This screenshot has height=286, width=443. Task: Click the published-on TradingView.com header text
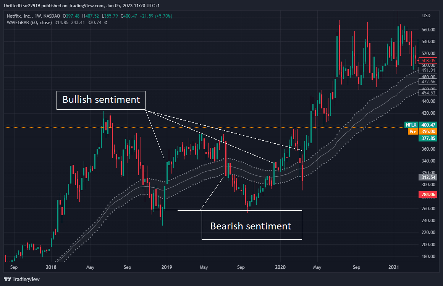point(82,6)
